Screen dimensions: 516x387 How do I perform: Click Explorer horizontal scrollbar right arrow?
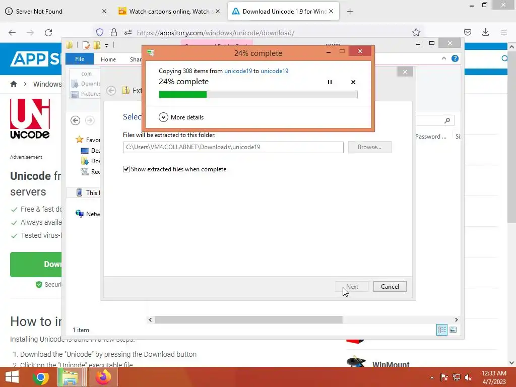tap(456, 319)
